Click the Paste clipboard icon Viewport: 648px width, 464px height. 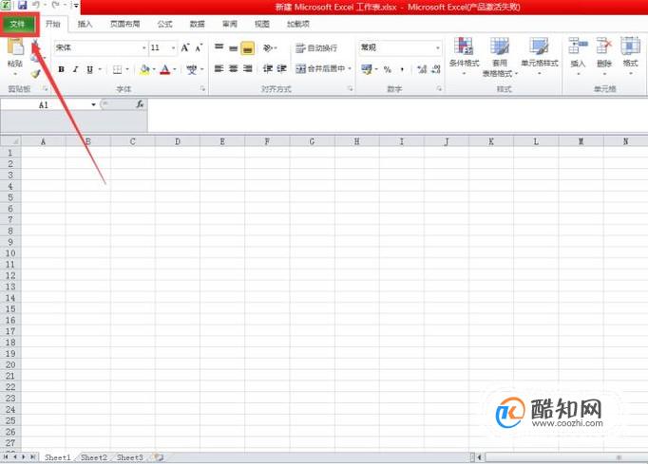15,46
